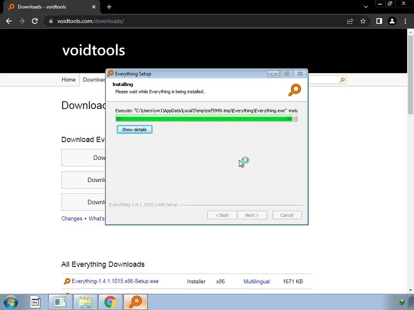The width and height of the screenshot is (414, 310).
Task: Click the disabled Next button in setup
Action: (252, 215)
